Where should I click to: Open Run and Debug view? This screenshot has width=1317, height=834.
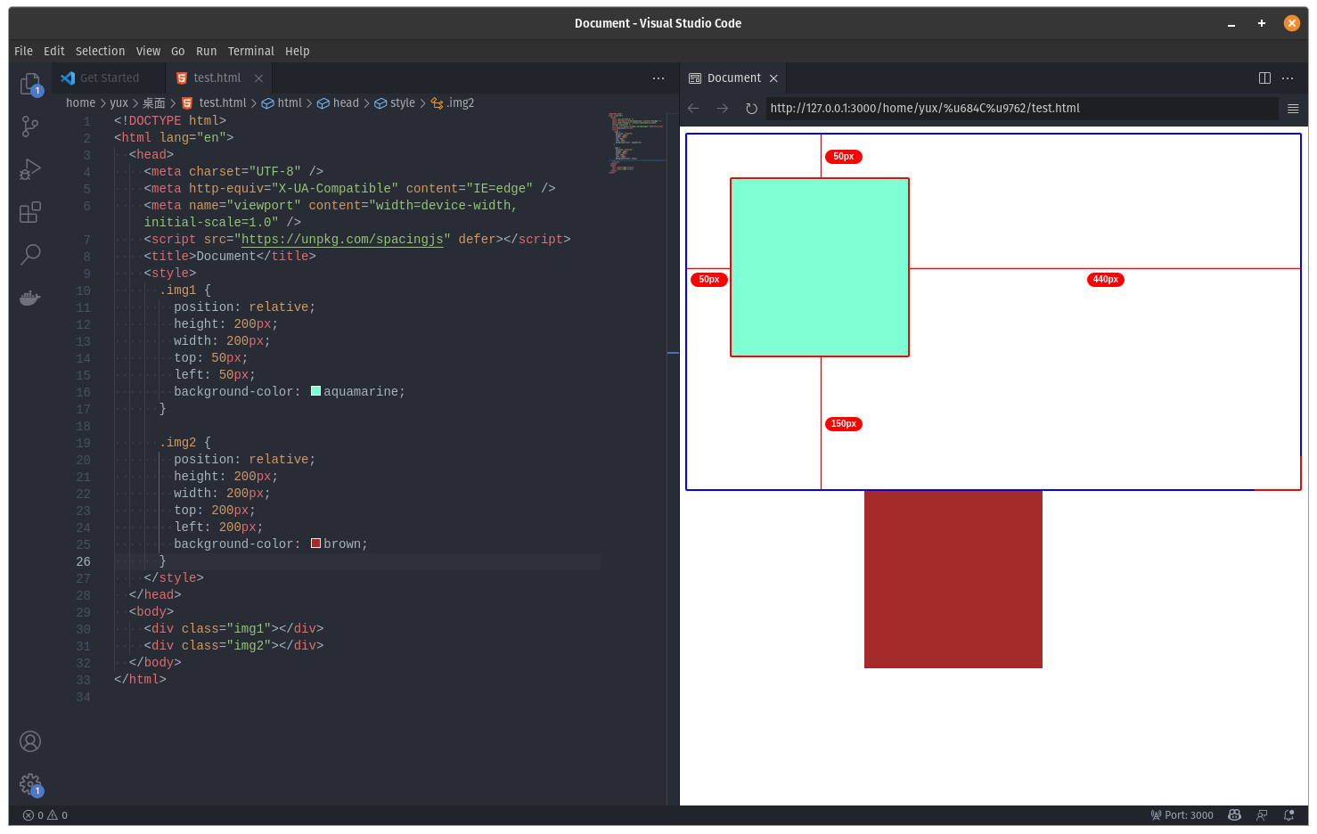pyautogui.click(x=30, y=169)
